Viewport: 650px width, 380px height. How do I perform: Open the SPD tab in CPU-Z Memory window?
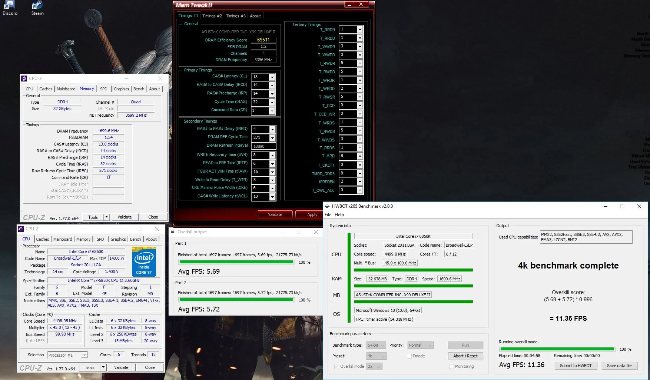coord(104,89)
